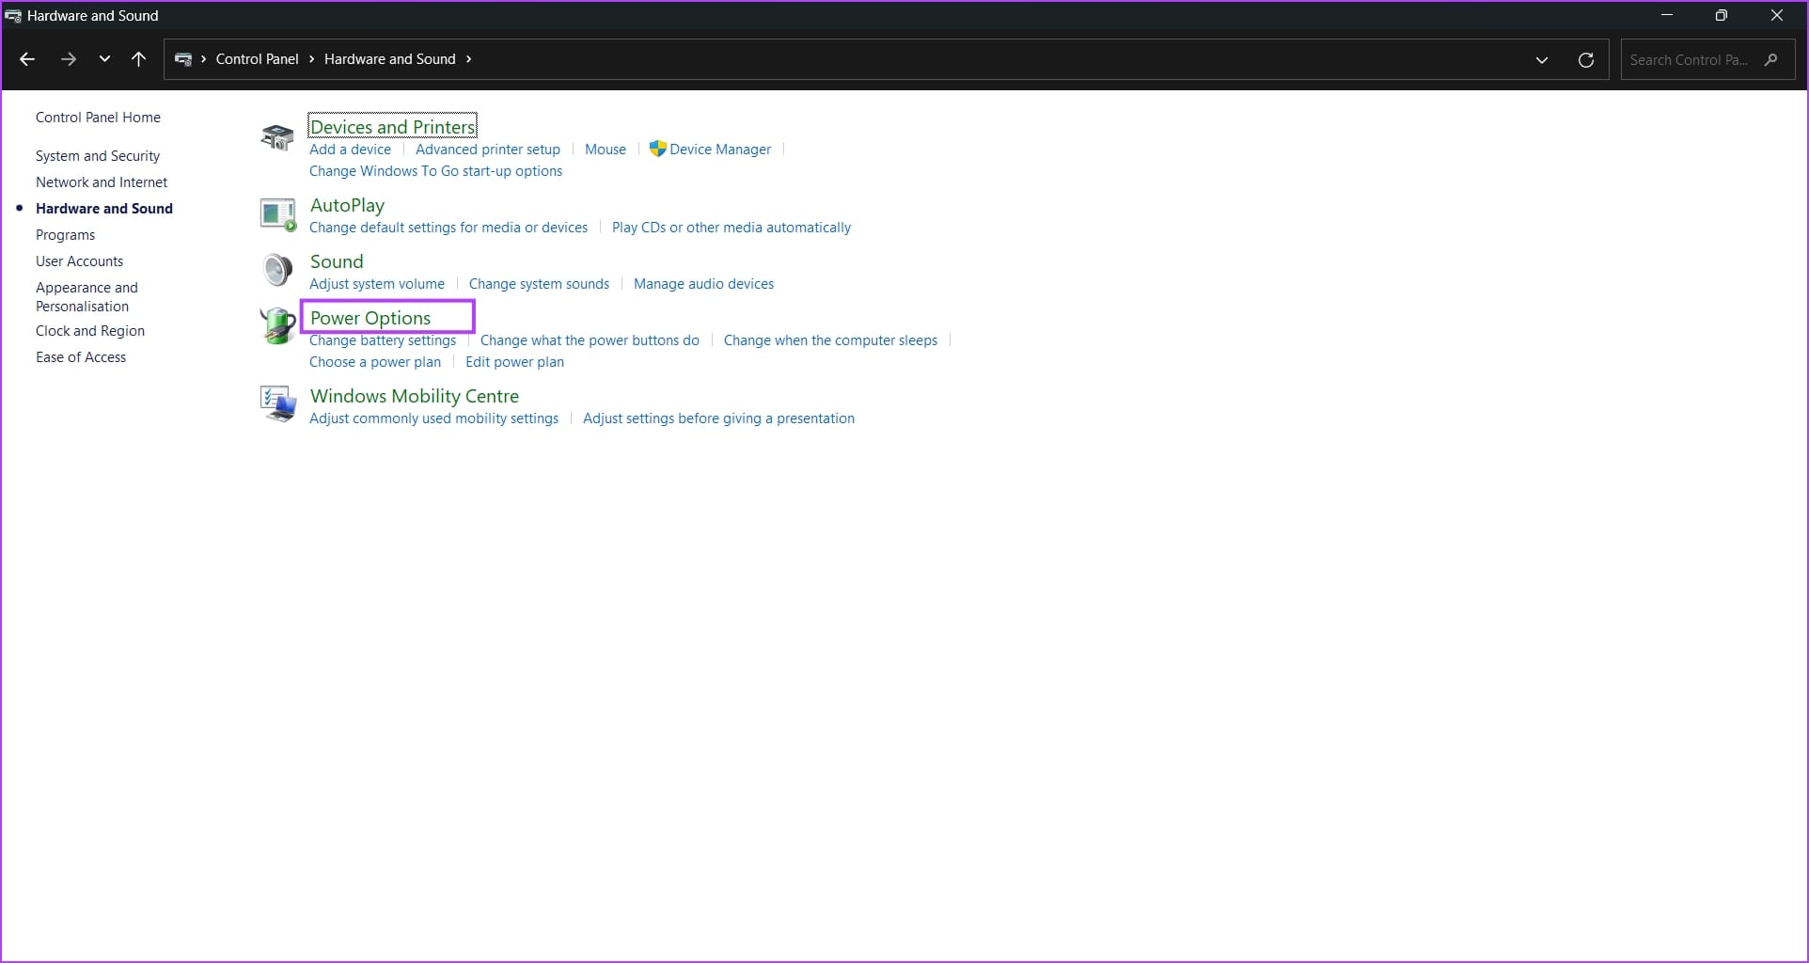The width and height of the screenshot is (1809, 963).
Task: Open Advanced printer setup
Action: click(x=488, y=150)
